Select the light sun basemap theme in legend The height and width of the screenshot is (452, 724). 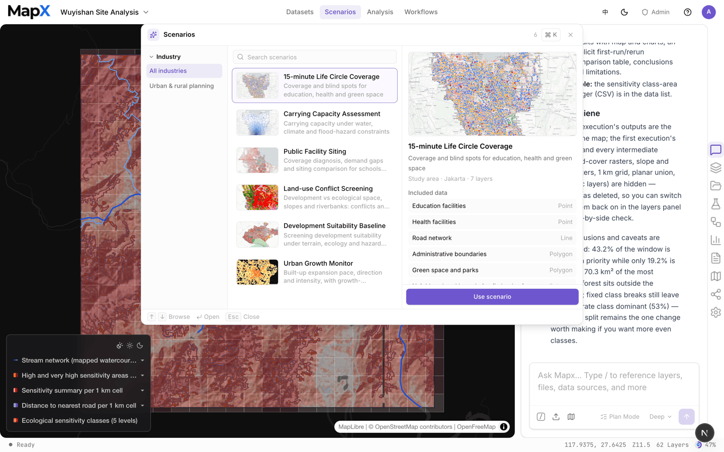(130, 346)
